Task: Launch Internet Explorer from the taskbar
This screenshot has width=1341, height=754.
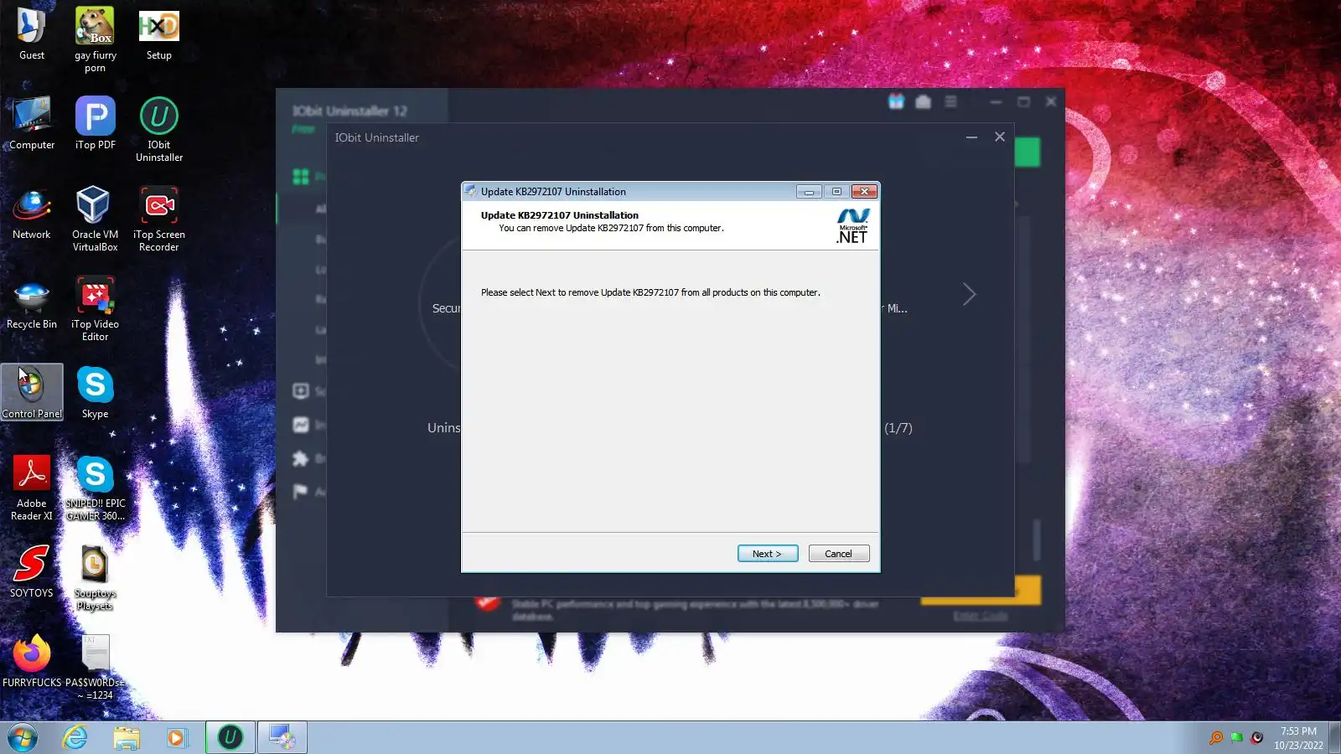Action: point(75,738)
